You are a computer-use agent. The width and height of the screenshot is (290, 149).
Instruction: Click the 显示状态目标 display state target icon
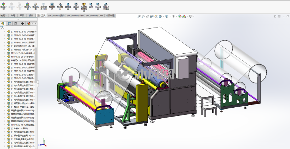[43, 6]
